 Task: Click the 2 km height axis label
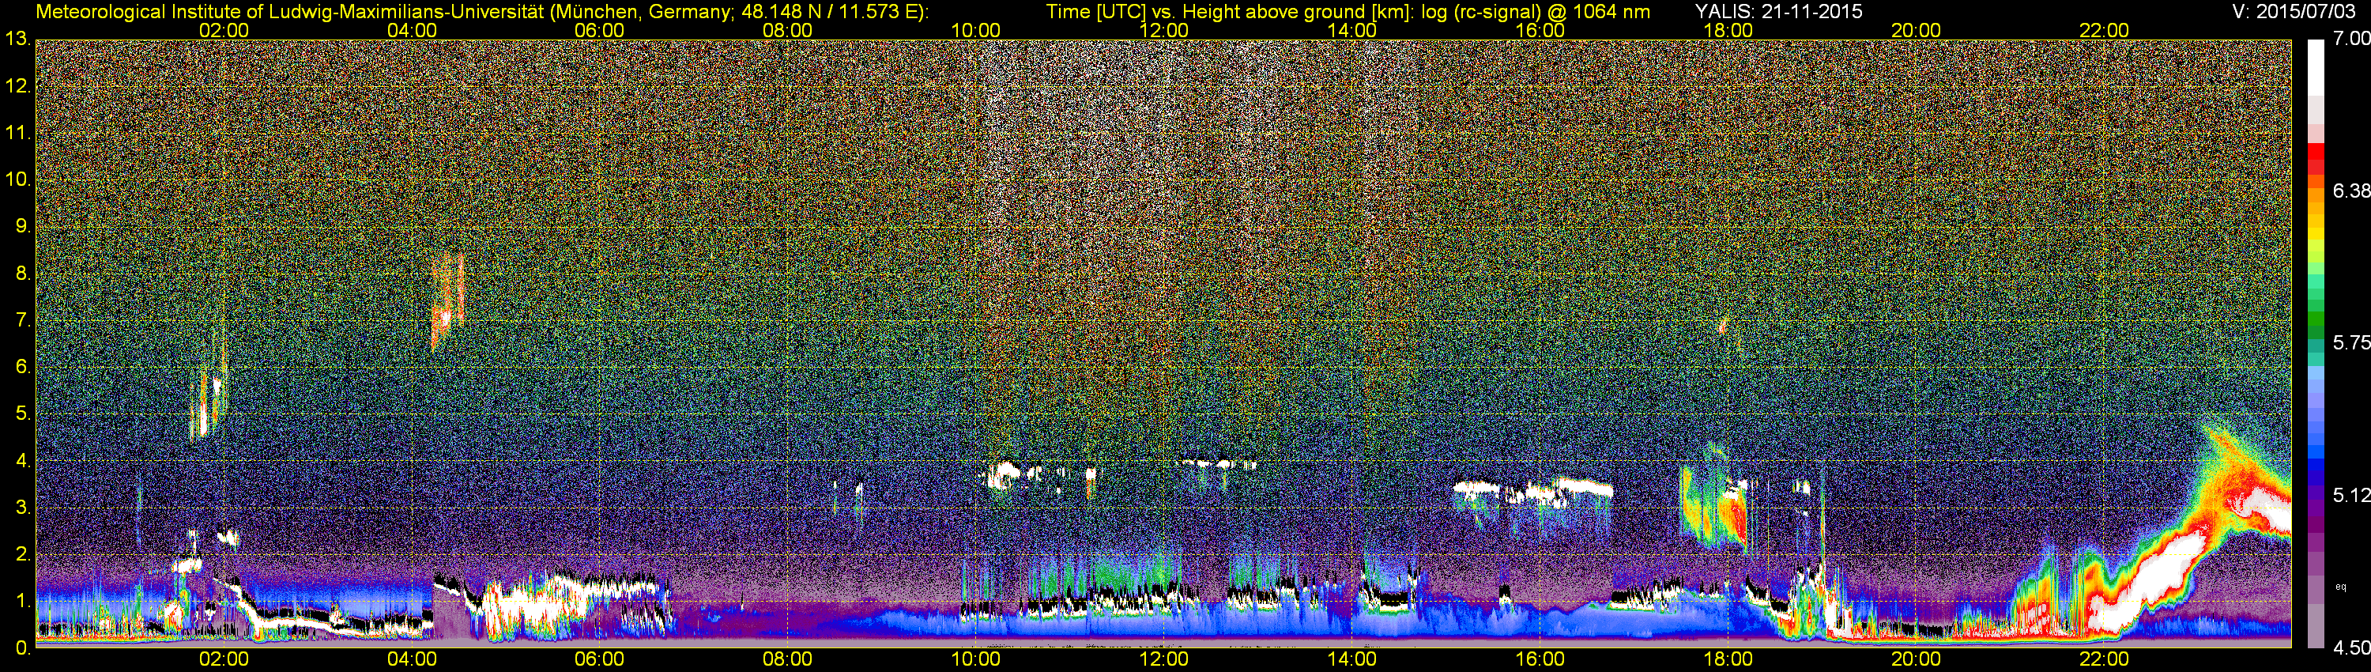[x=24, y=554]
